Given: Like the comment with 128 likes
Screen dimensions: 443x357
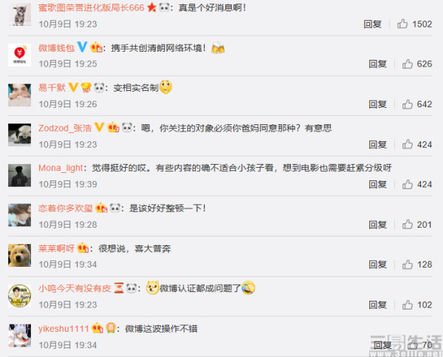Looking at the screenshot, I should click(408, 265).
